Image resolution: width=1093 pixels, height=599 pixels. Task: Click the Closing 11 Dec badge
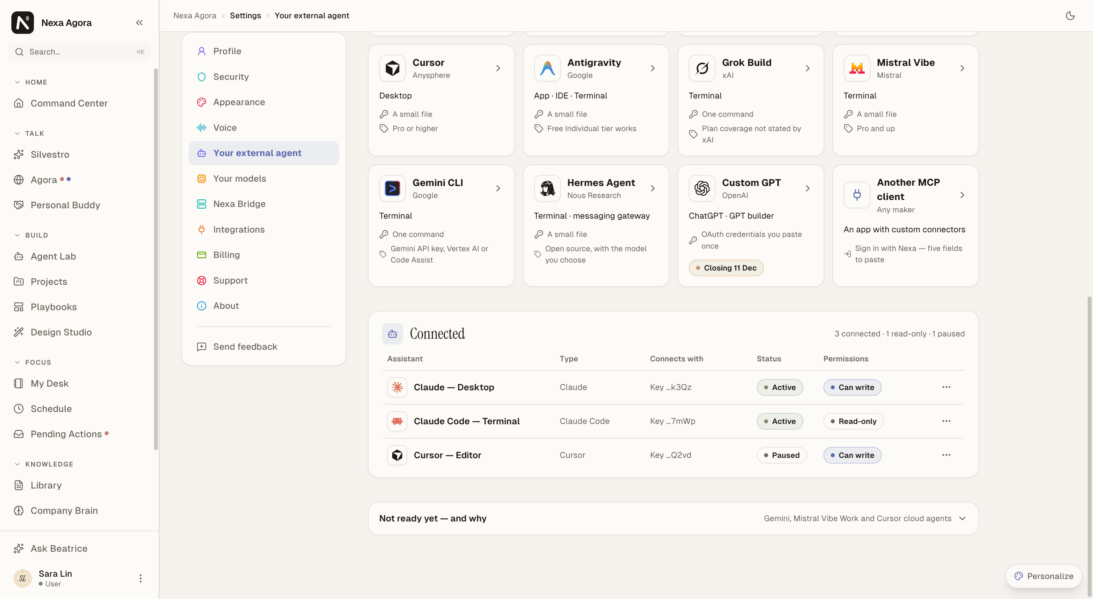pos(726,268)
